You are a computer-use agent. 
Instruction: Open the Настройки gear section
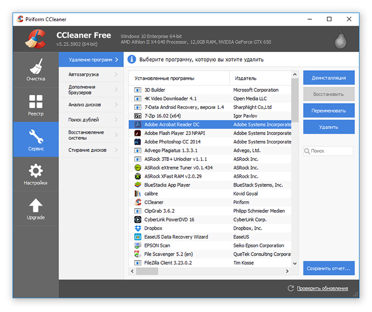[x=36, y=174]
